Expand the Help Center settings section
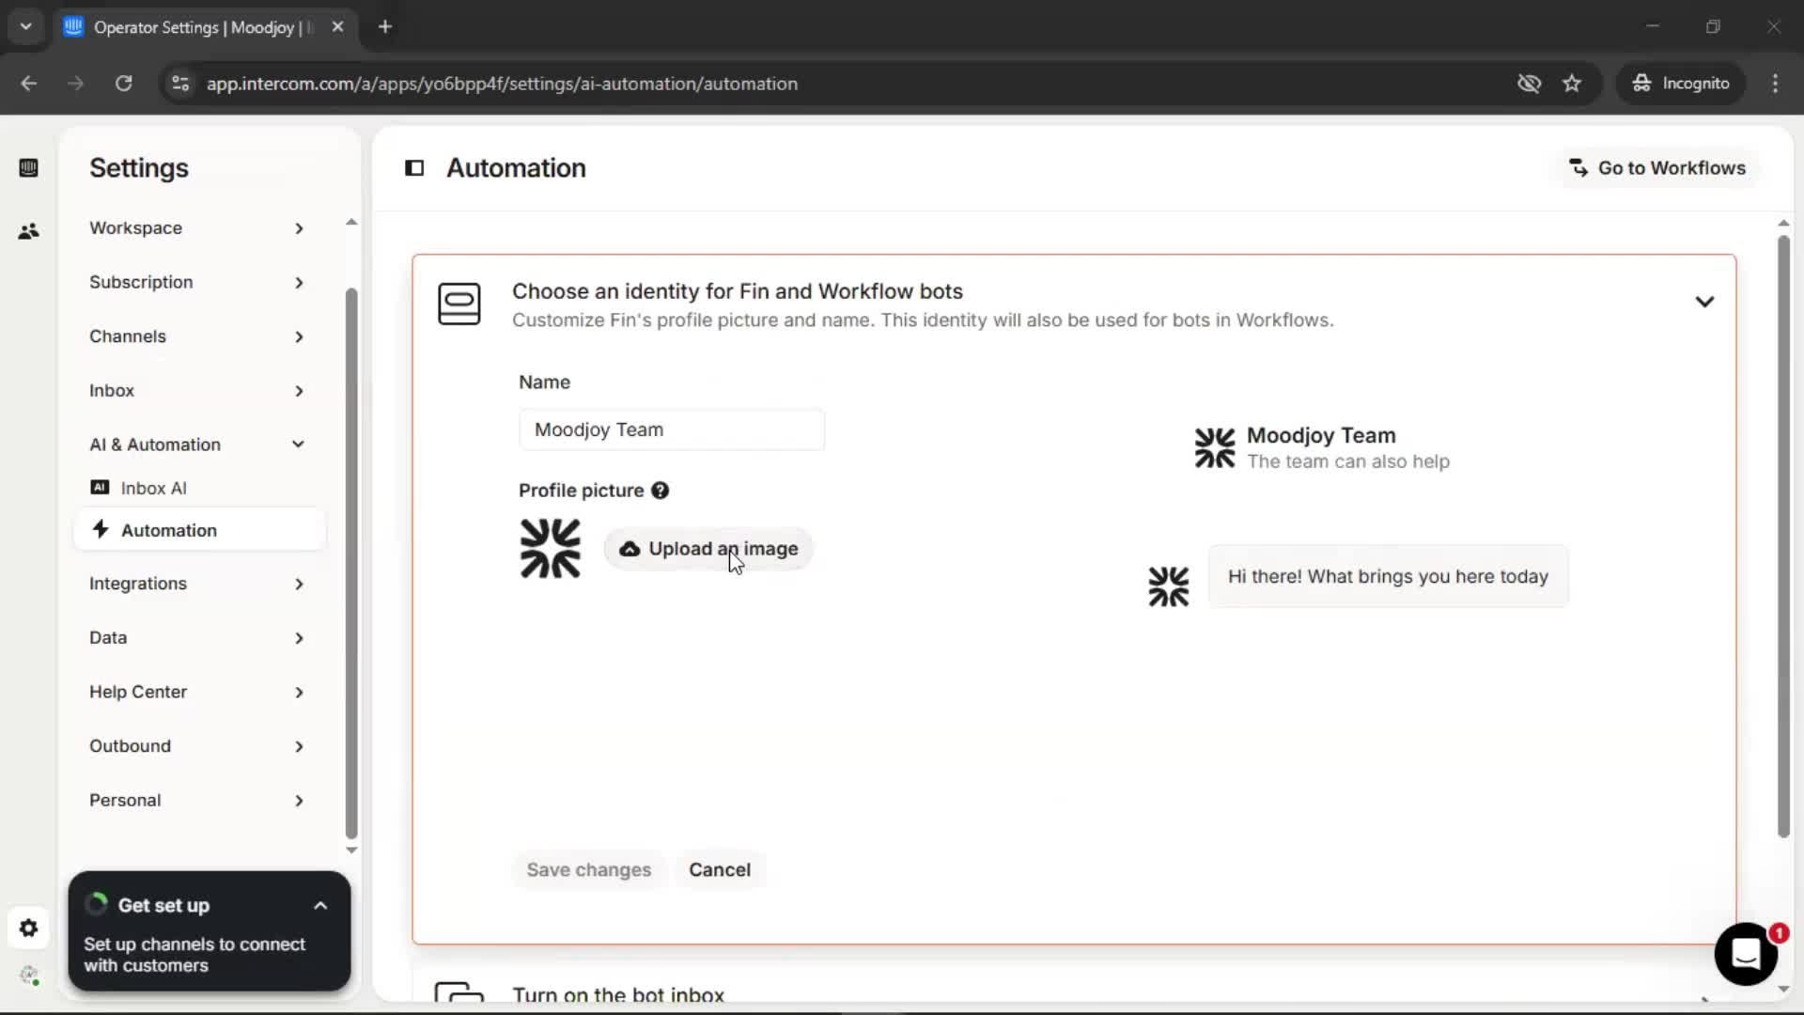1804x1015 pixels. pyautogui.click(x=197, y=693)
